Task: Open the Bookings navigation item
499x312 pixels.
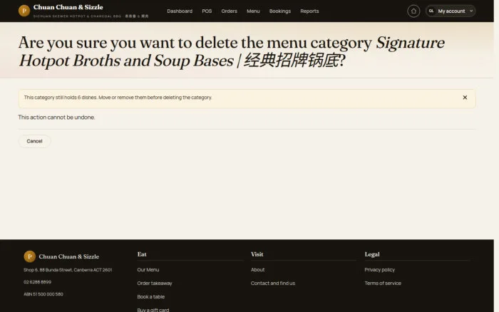Action: (279, 11)
